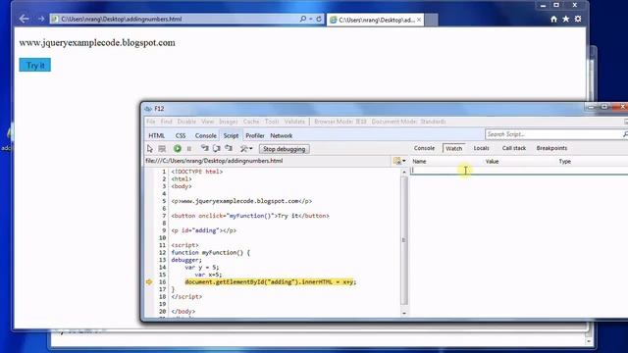
Task: Click the highlighted getElementById line 16
Action: pos(271,281)
